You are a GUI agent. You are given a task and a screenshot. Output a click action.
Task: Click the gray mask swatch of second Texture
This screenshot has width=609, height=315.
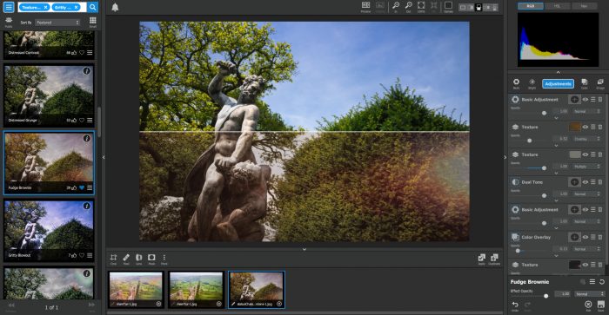(x=574, y=154)
